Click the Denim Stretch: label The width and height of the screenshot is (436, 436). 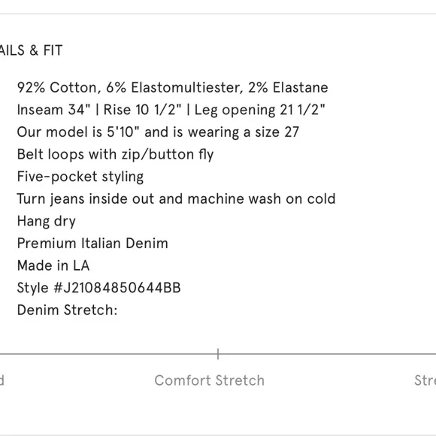pyautogui.click(x=68, y=310)
